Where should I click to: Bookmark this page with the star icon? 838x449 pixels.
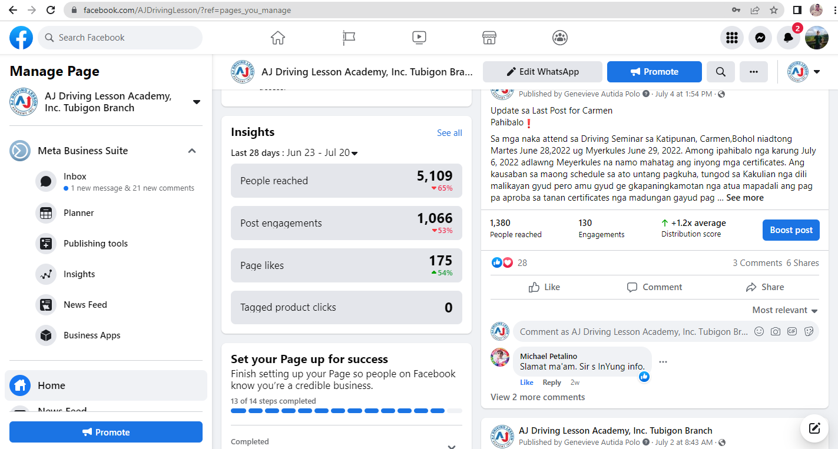pyautogui.click(x=774, y=10)
